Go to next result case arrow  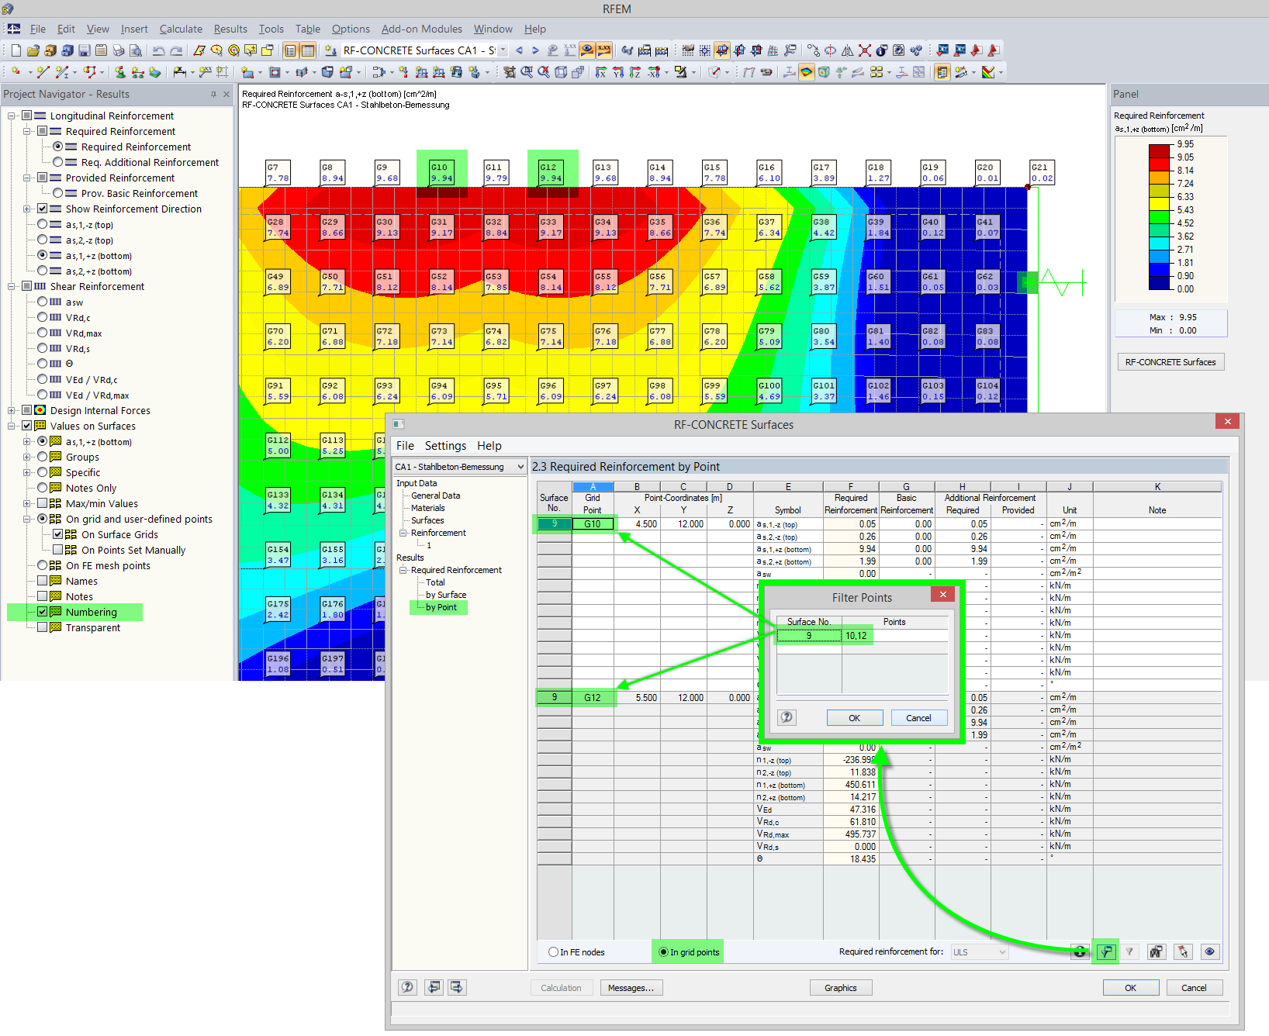535,50
